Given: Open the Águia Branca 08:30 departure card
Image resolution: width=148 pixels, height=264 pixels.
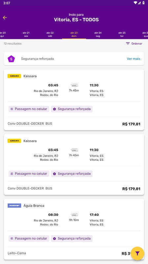Looking at the screenshot, I should tap(74, 229).
